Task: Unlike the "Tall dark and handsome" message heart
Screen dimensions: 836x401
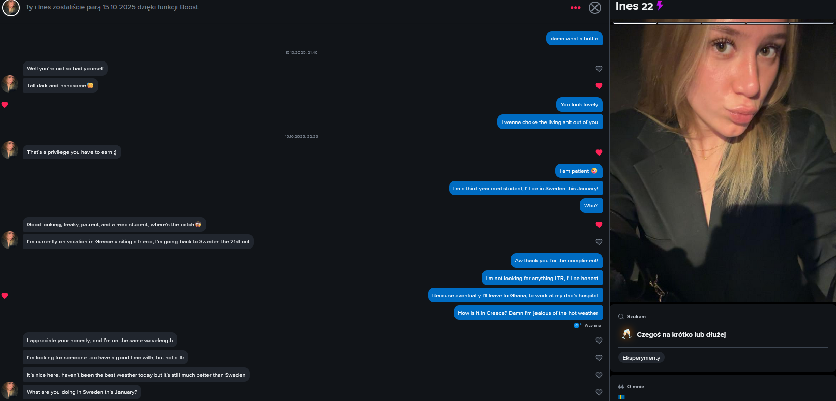Action: coord(599,86)
